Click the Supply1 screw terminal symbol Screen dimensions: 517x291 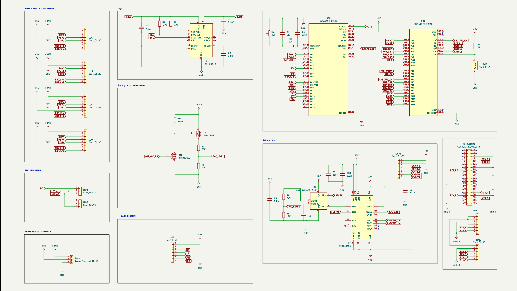pyautogui.click(x=72, y=259)
